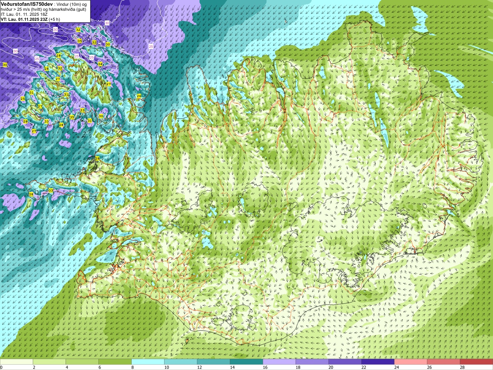The image size is (493, 370).
Task: Select the dark indigo 22–24 m/s legend swatch
Action: pos(378,362)
